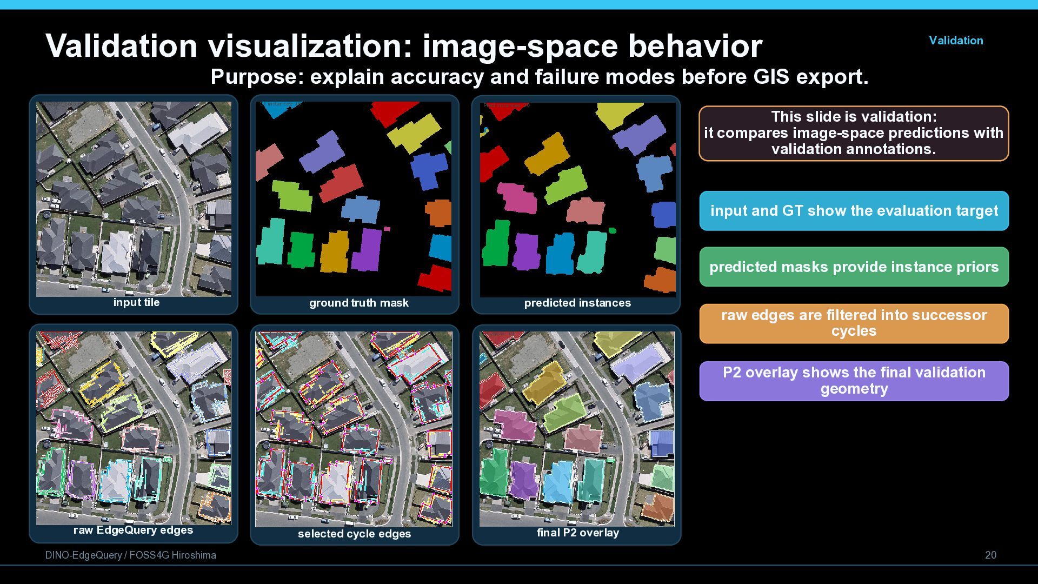
Task: Select the orange 'raw edges are filtered' box
Action: (x=854, y=323)
